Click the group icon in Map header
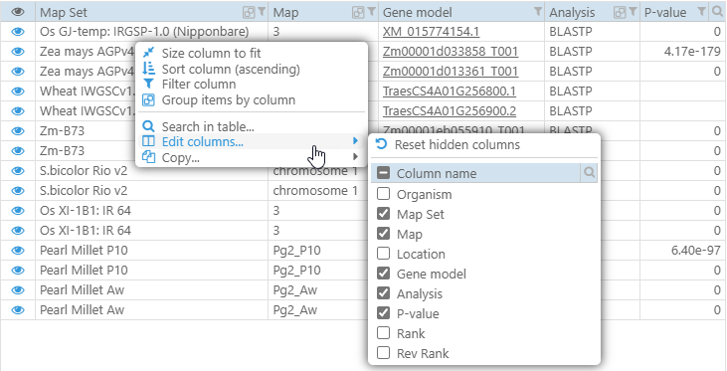Image resolution: width=727 pixels, height=371 pixels. 358,13
